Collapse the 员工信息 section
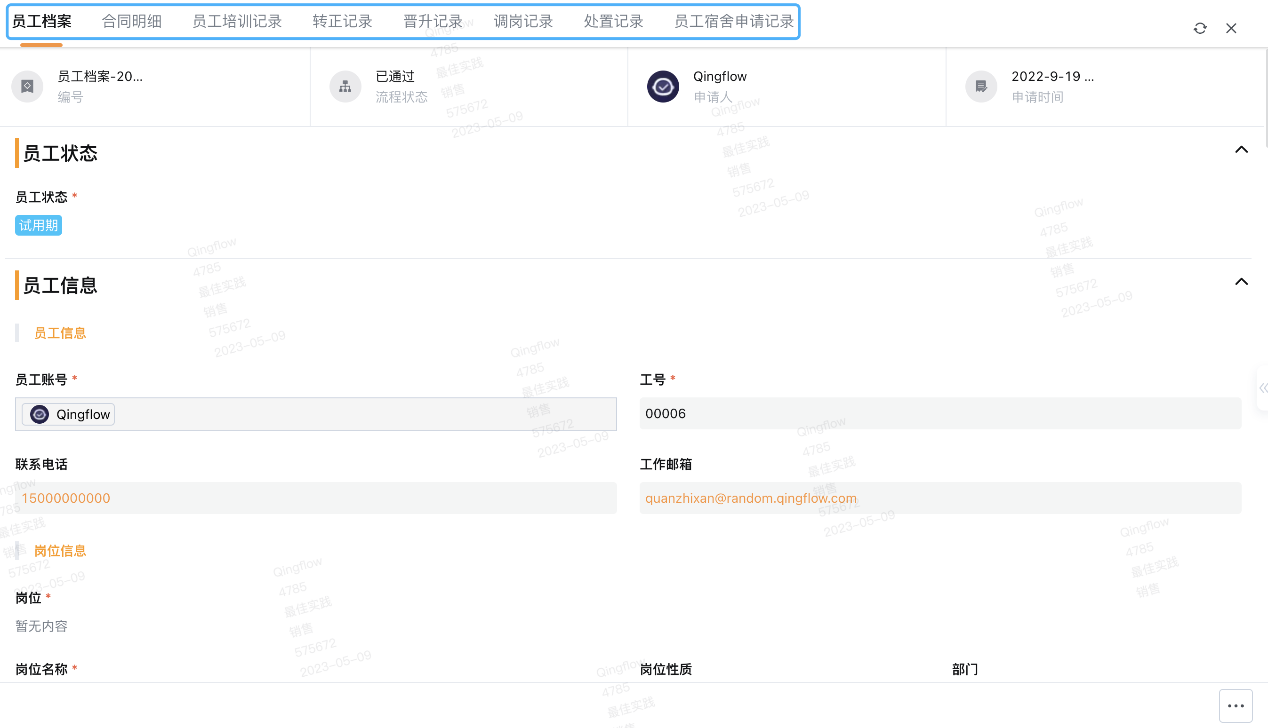This screenshot has height=728, width=1268. [1242, 282]
